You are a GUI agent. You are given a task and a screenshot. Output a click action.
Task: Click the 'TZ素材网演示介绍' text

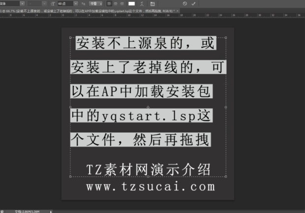tap(149, 169)
